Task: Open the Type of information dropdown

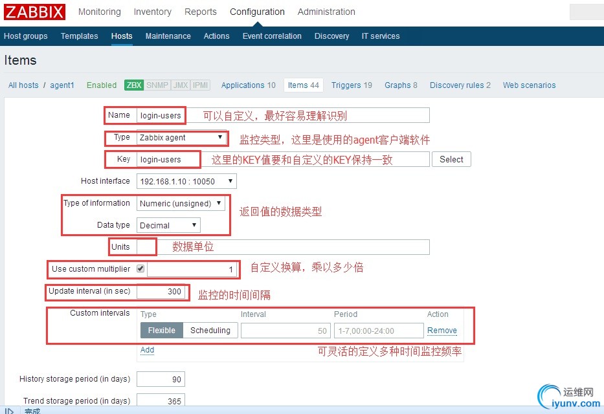Action: click(x=181, y=203)
